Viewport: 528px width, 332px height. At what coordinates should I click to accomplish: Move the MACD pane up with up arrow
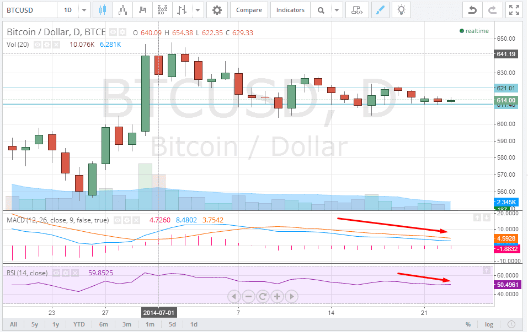click(477, 217)
